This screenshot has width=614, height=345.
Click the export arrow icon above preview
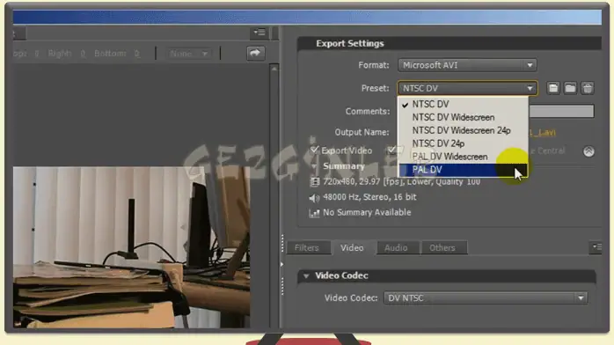[x=255, y=53]
